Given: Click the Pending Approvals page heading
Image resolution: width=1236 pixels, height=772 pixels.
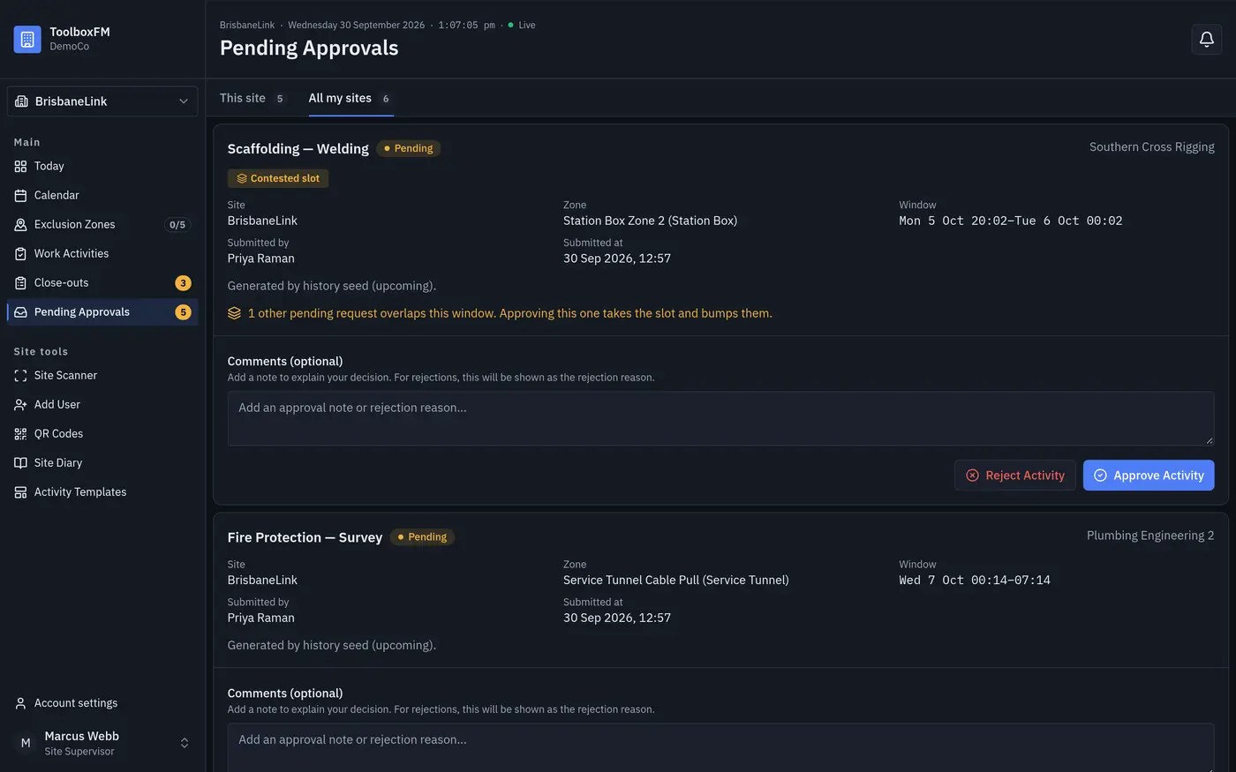Looking at the screenshot, I should (x=309, y=48).
